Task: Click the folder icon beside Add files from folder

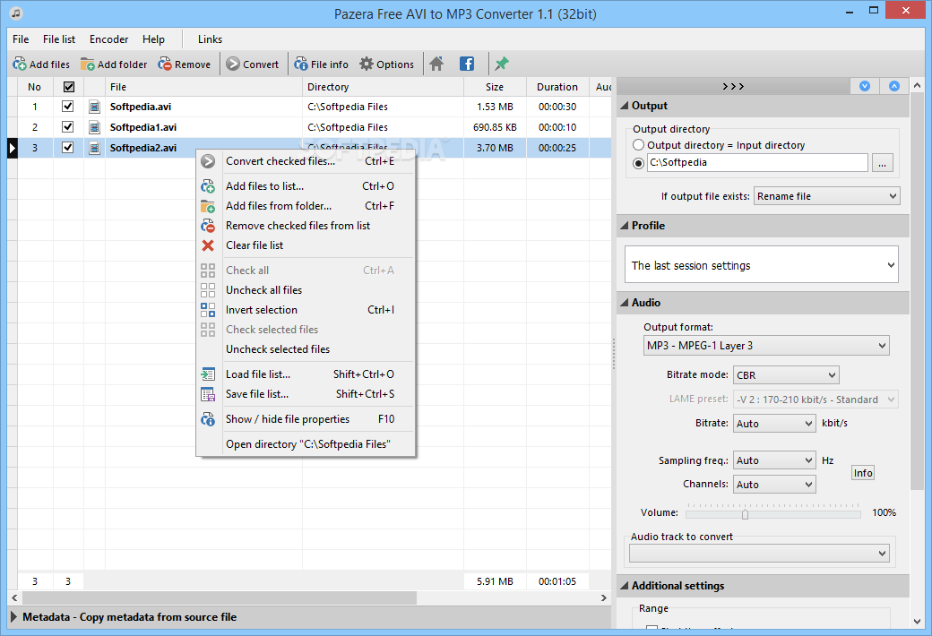Action: click(x=207, y=206)
